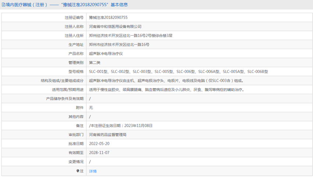The image size is (313, 177).
Task: Open the 详情 link in the last row
Action: pyautogui.click(x=93, y=171)
